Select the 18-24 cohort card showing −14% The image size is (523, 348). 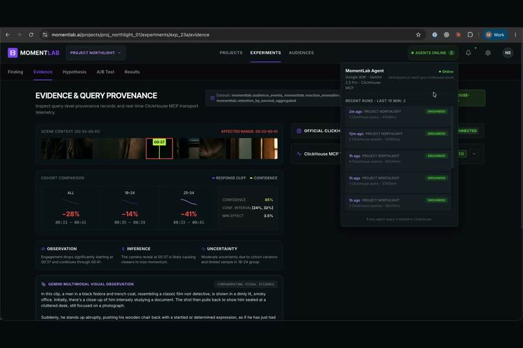point(130,207)
